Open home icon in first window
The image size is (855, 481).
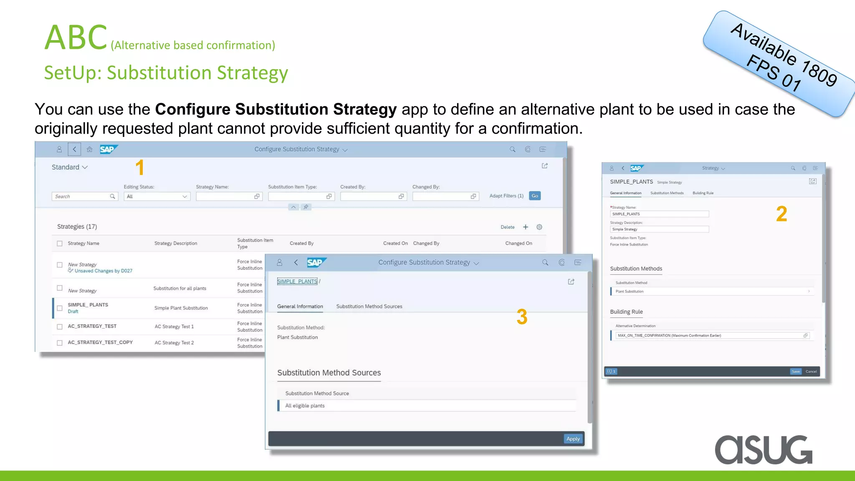click(x=89, y=149)
